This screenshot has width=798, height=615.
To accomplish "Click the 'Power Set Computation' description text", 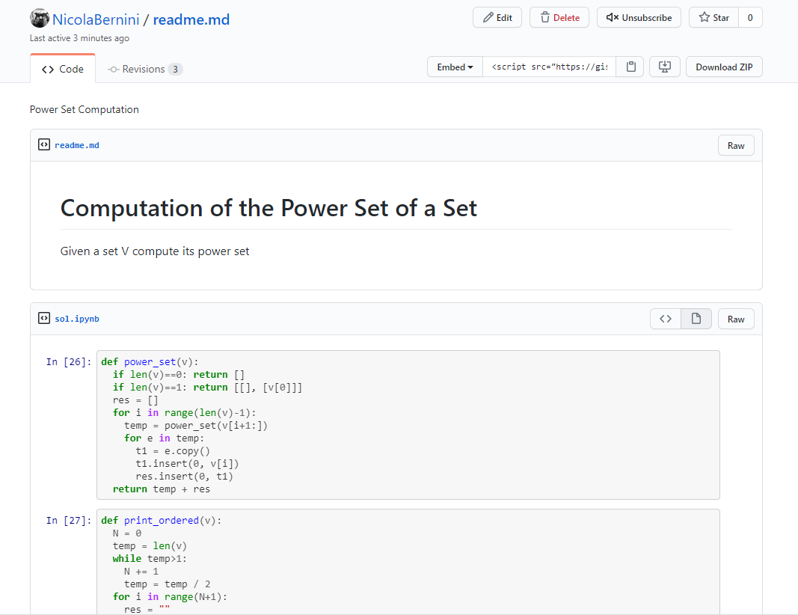I will 84,109.
